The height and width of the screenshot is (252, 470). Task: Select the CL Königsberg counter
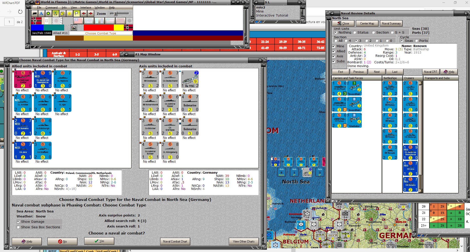pyautogui.click(x=170, y=151)
